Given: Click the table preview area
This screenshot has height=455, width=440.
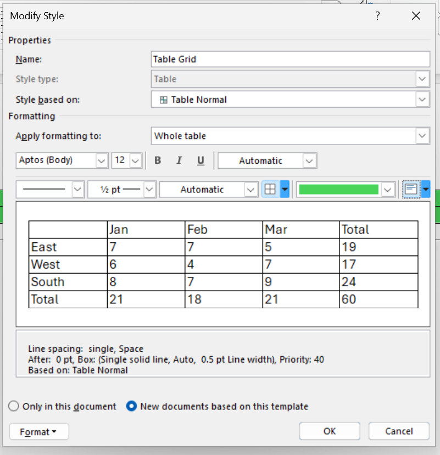Looking at the screenshot, I should 223,264.
